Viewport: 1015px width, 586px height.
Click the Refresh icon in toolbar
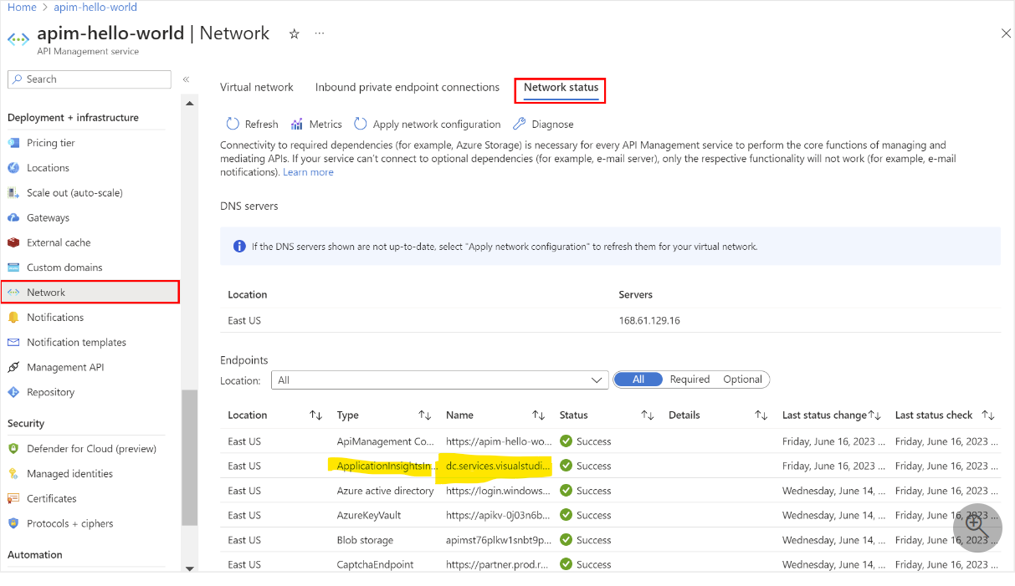coord(233,124)
